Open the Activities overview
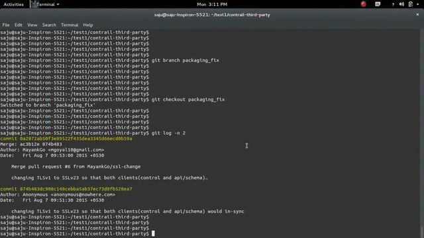This screenshot has width=424, height=238. tap(13, 5)
